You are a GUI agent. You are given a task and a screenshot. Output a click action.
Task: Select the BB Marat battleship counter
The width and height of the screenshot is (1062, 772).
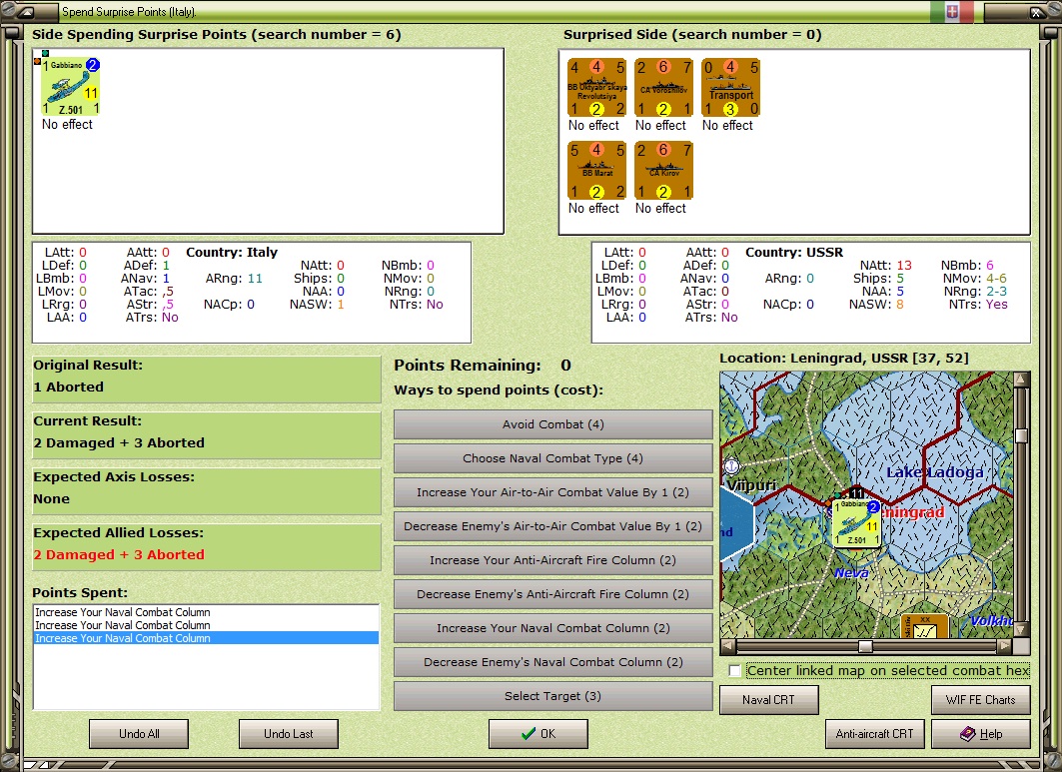[596, 171]
